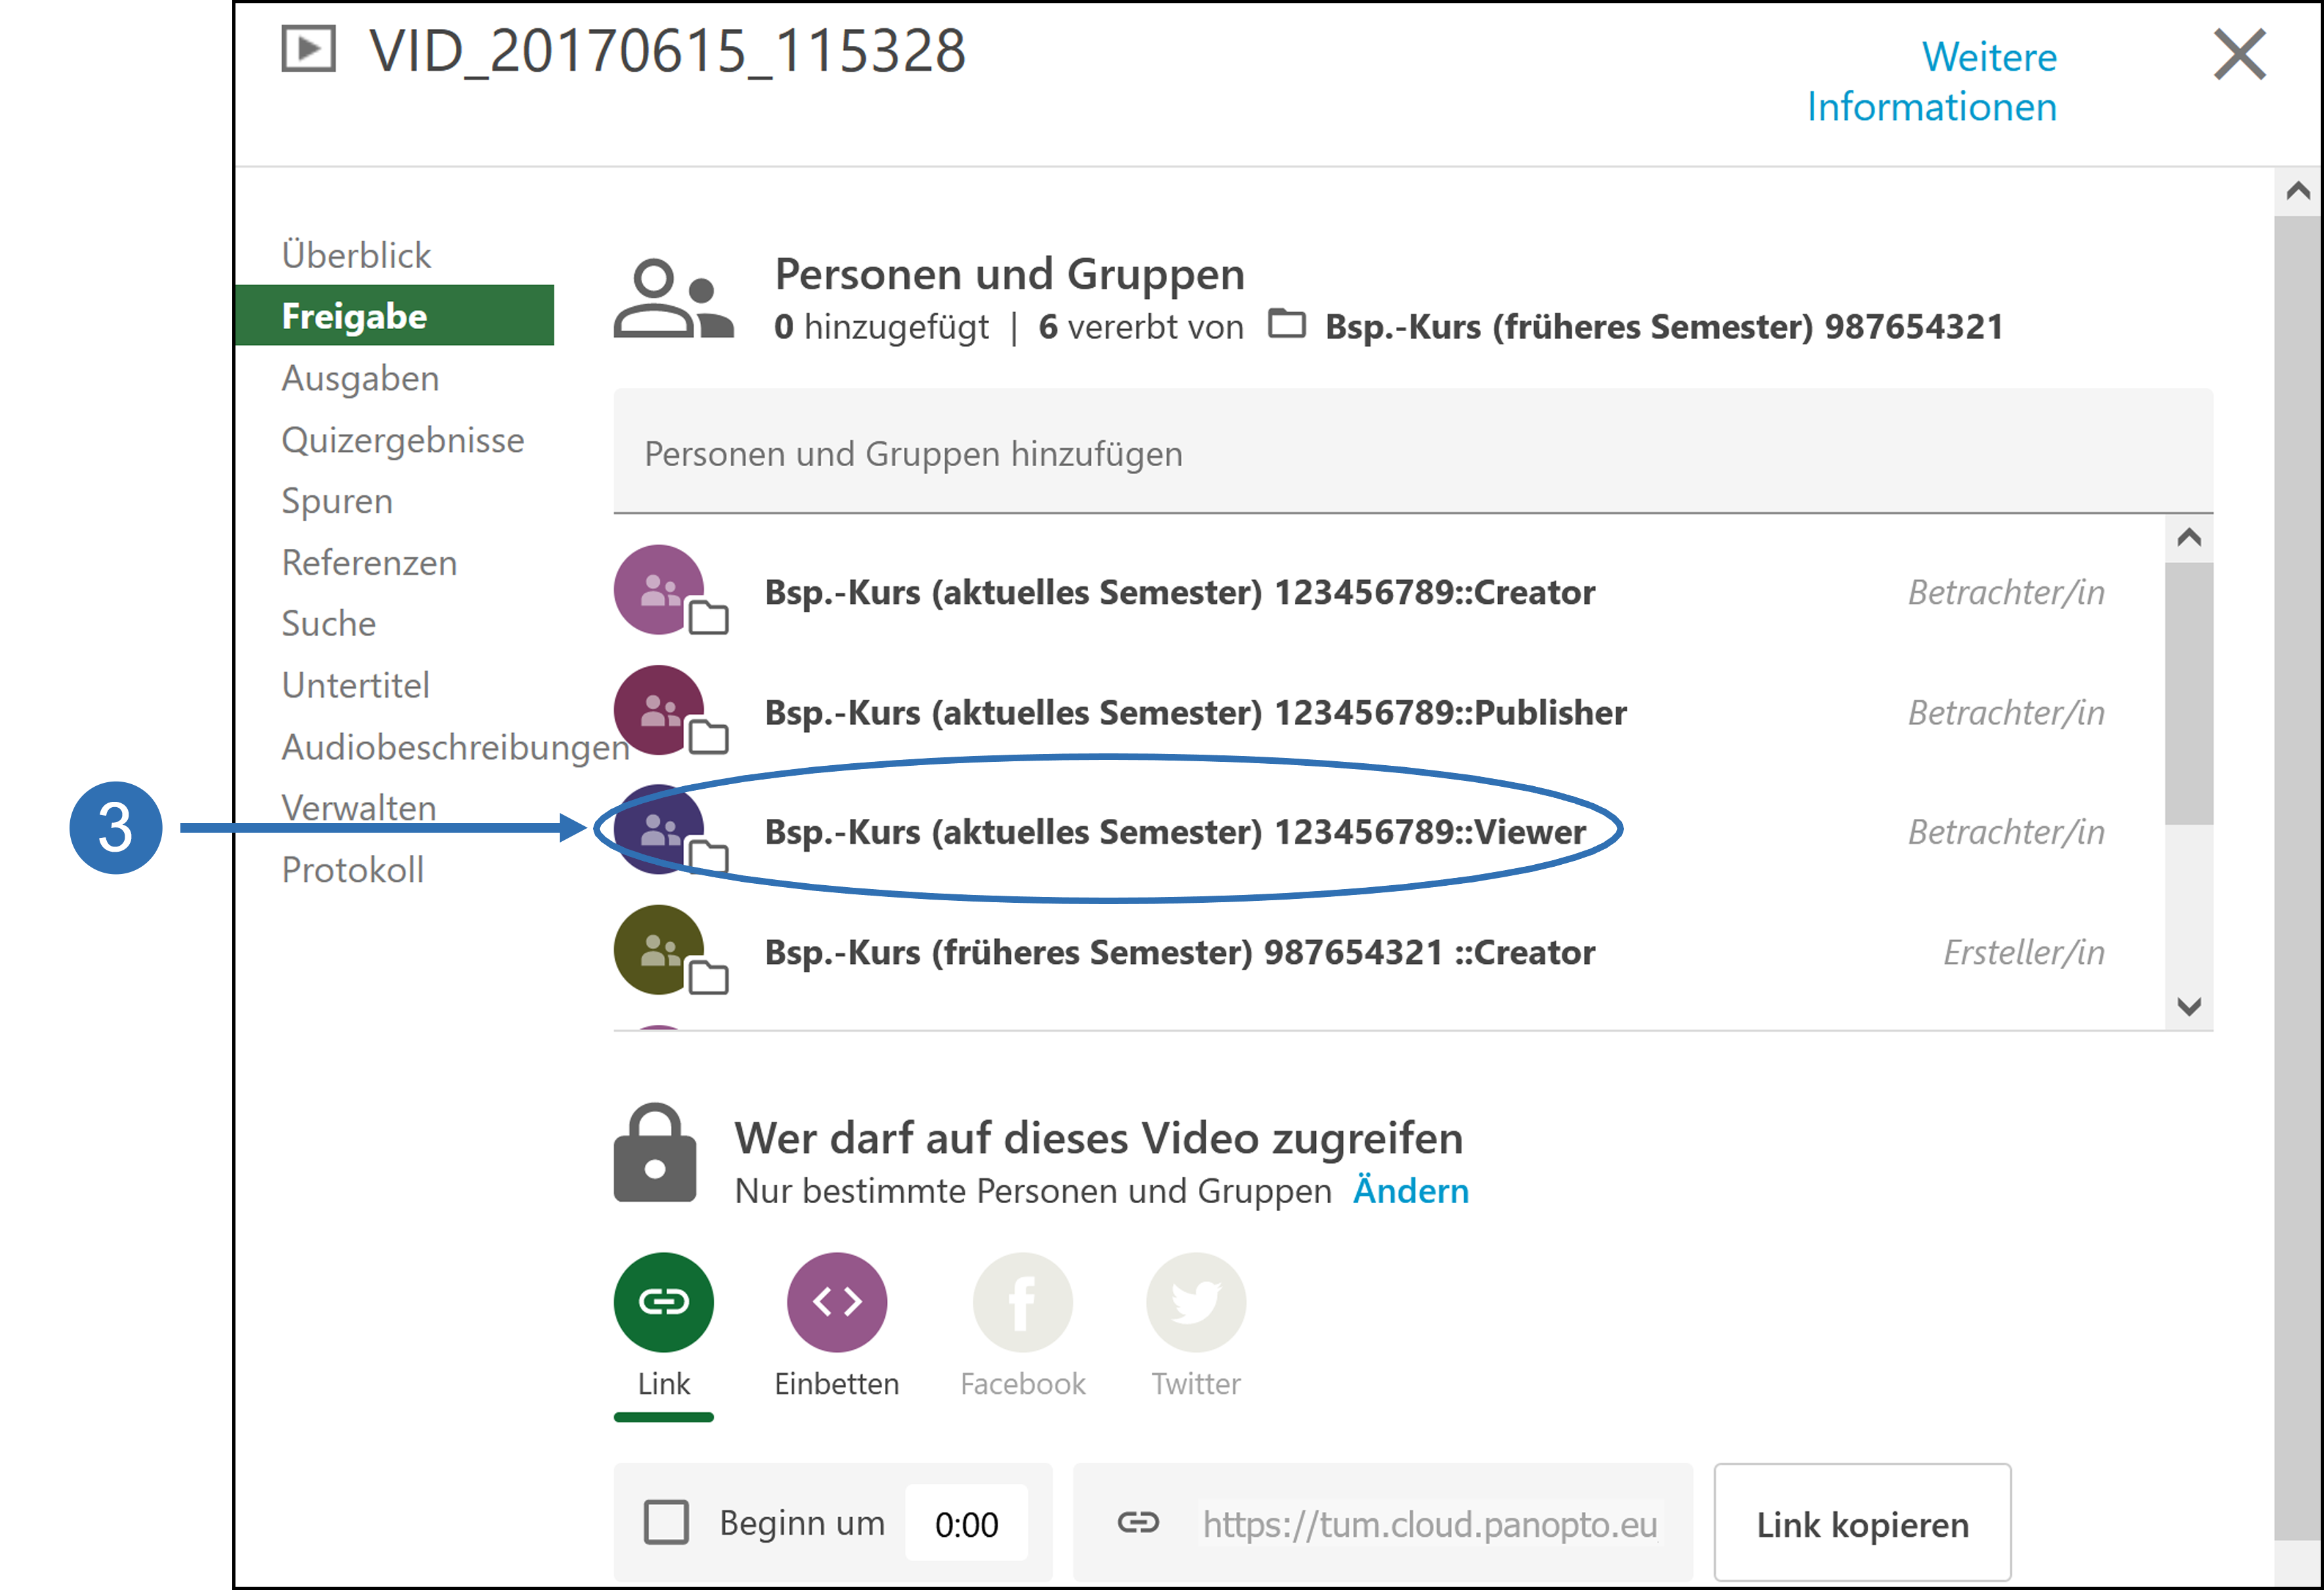Screen dimensions: 2324x1590
Task: Switch to the Suche tab
Action: 329,624
